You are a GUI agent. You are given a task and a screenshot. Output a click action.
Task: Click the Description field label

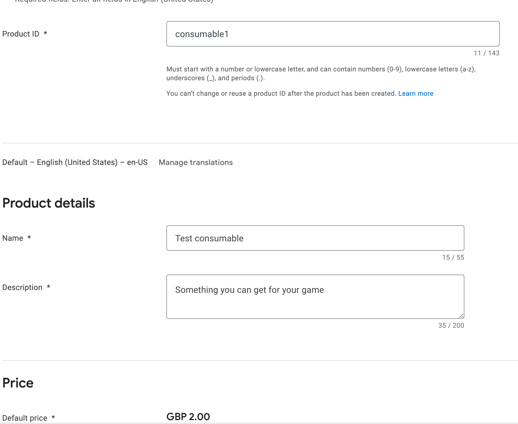coord(22,287)
